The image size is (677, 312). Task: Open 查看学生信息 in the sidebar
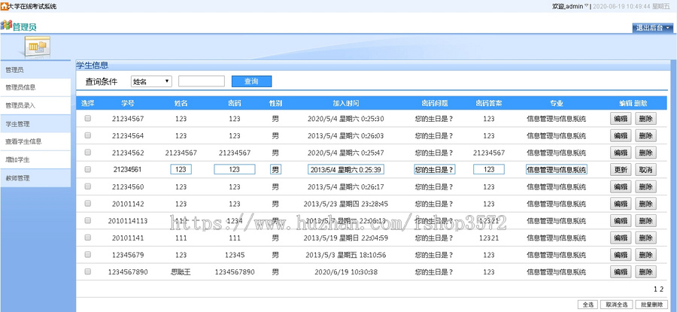point(35,141)
